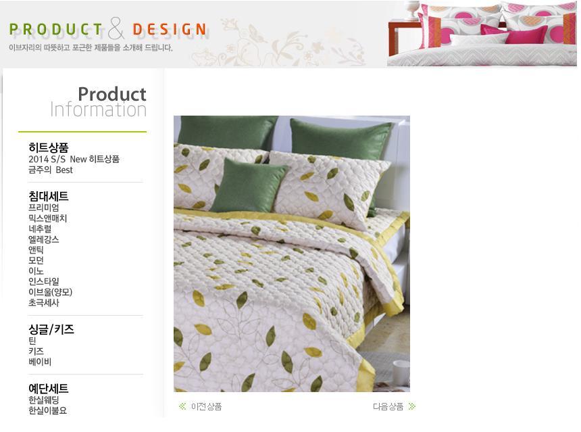Go to the 앤틱 category
Viewport: 581px width, 432px height.
pos(36,250)
